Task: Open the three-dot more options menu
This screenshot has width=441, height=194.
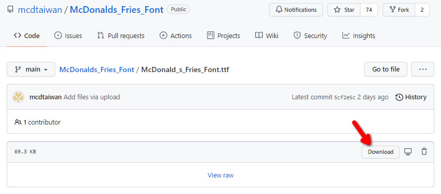Action: point(422,69)
